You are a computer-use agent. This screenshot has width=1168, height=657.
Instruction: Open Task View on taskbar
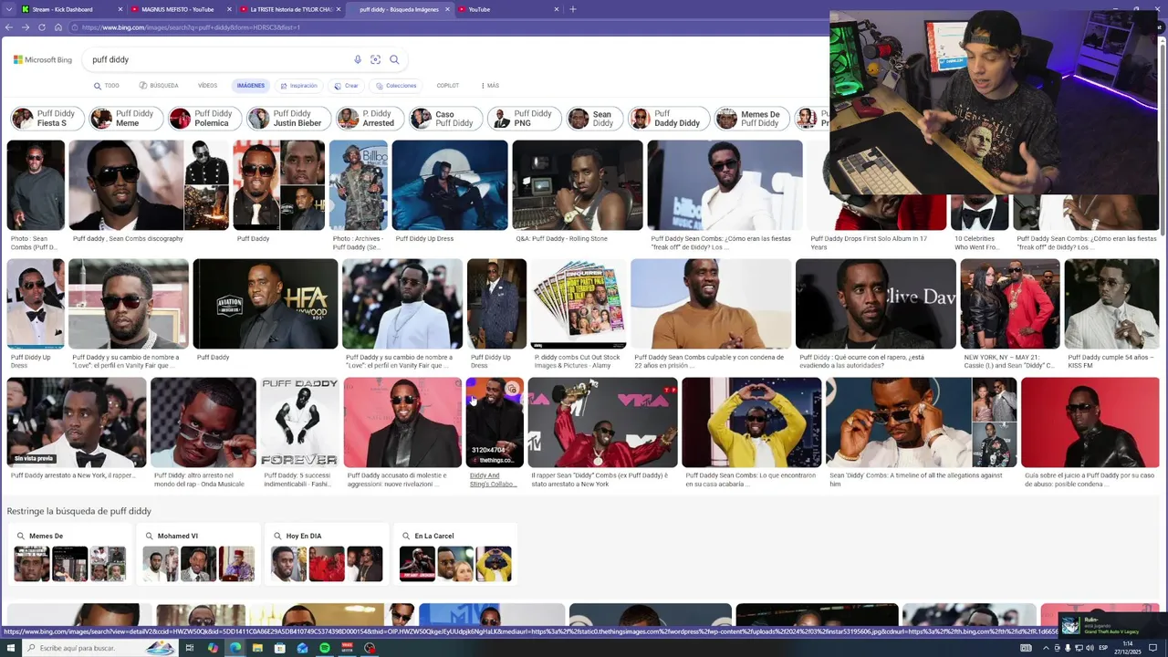click(190, 648)
